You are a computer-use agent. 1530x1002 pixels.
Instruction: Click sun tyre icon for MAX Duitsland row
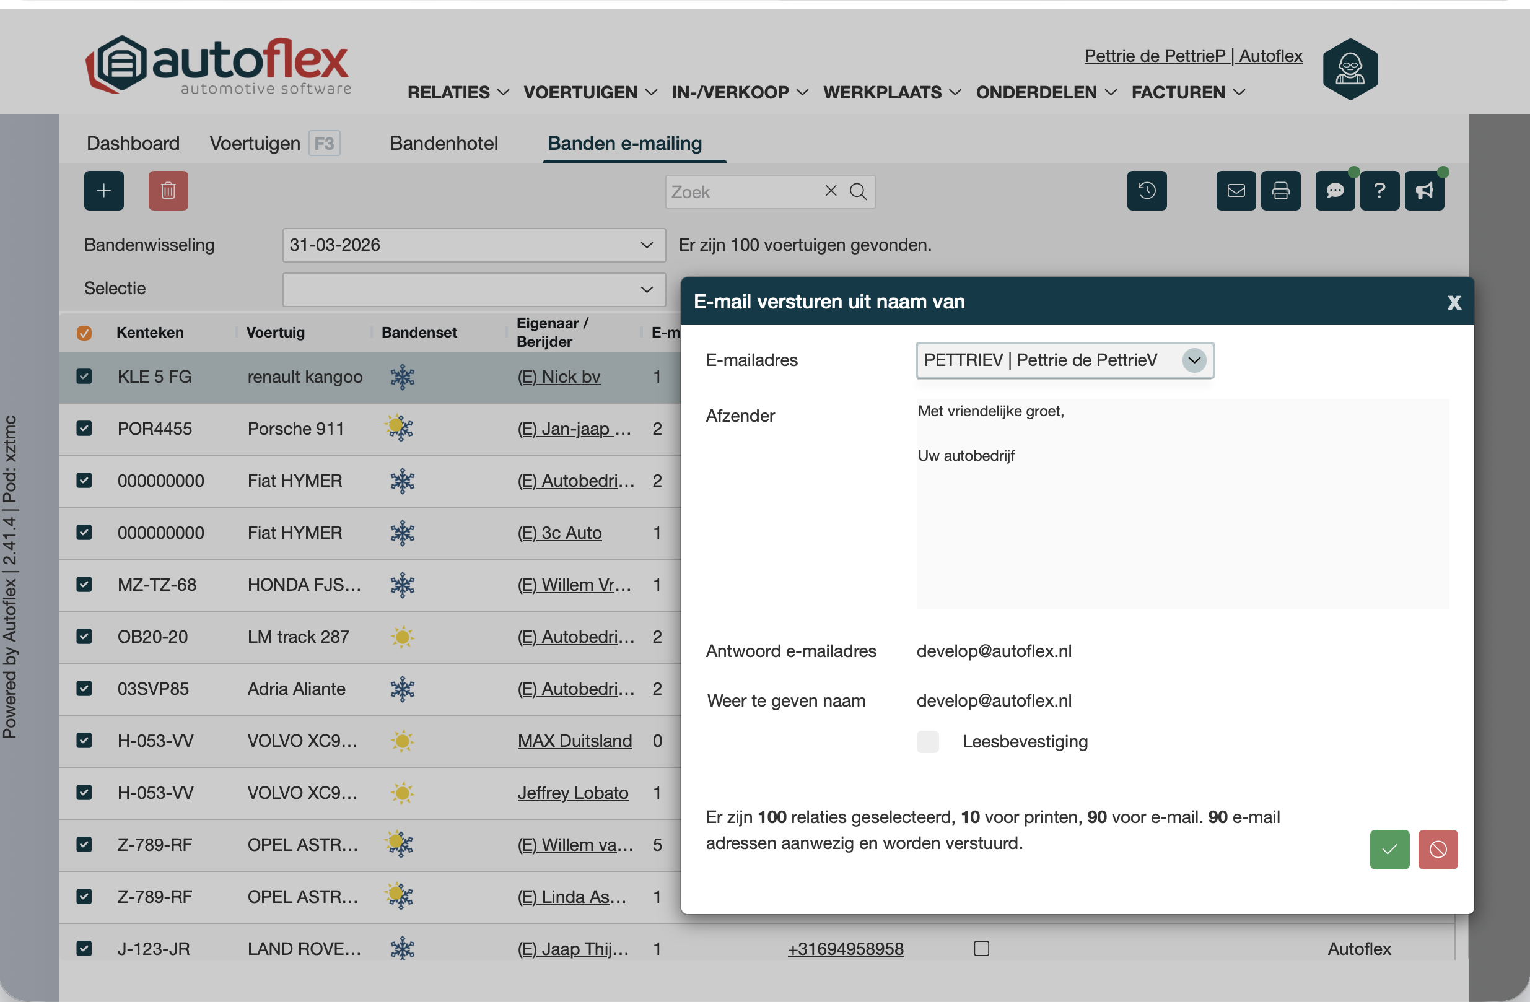click(x=403, y=742)
